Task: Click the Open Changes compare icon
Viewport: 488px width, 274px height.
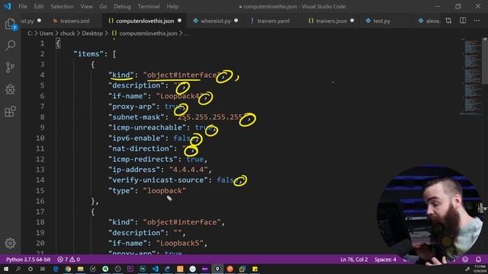Action: click(448, 21)
